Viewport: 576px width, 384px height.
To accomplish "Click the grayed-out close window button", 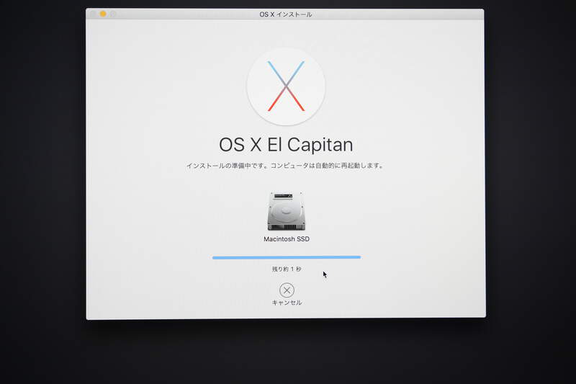I will tap(93, 14).
